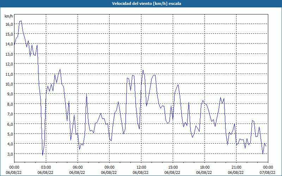Select the '06/08/22' date under 09:00
Viewport: 282px width, 176px height.
(109, 172)
